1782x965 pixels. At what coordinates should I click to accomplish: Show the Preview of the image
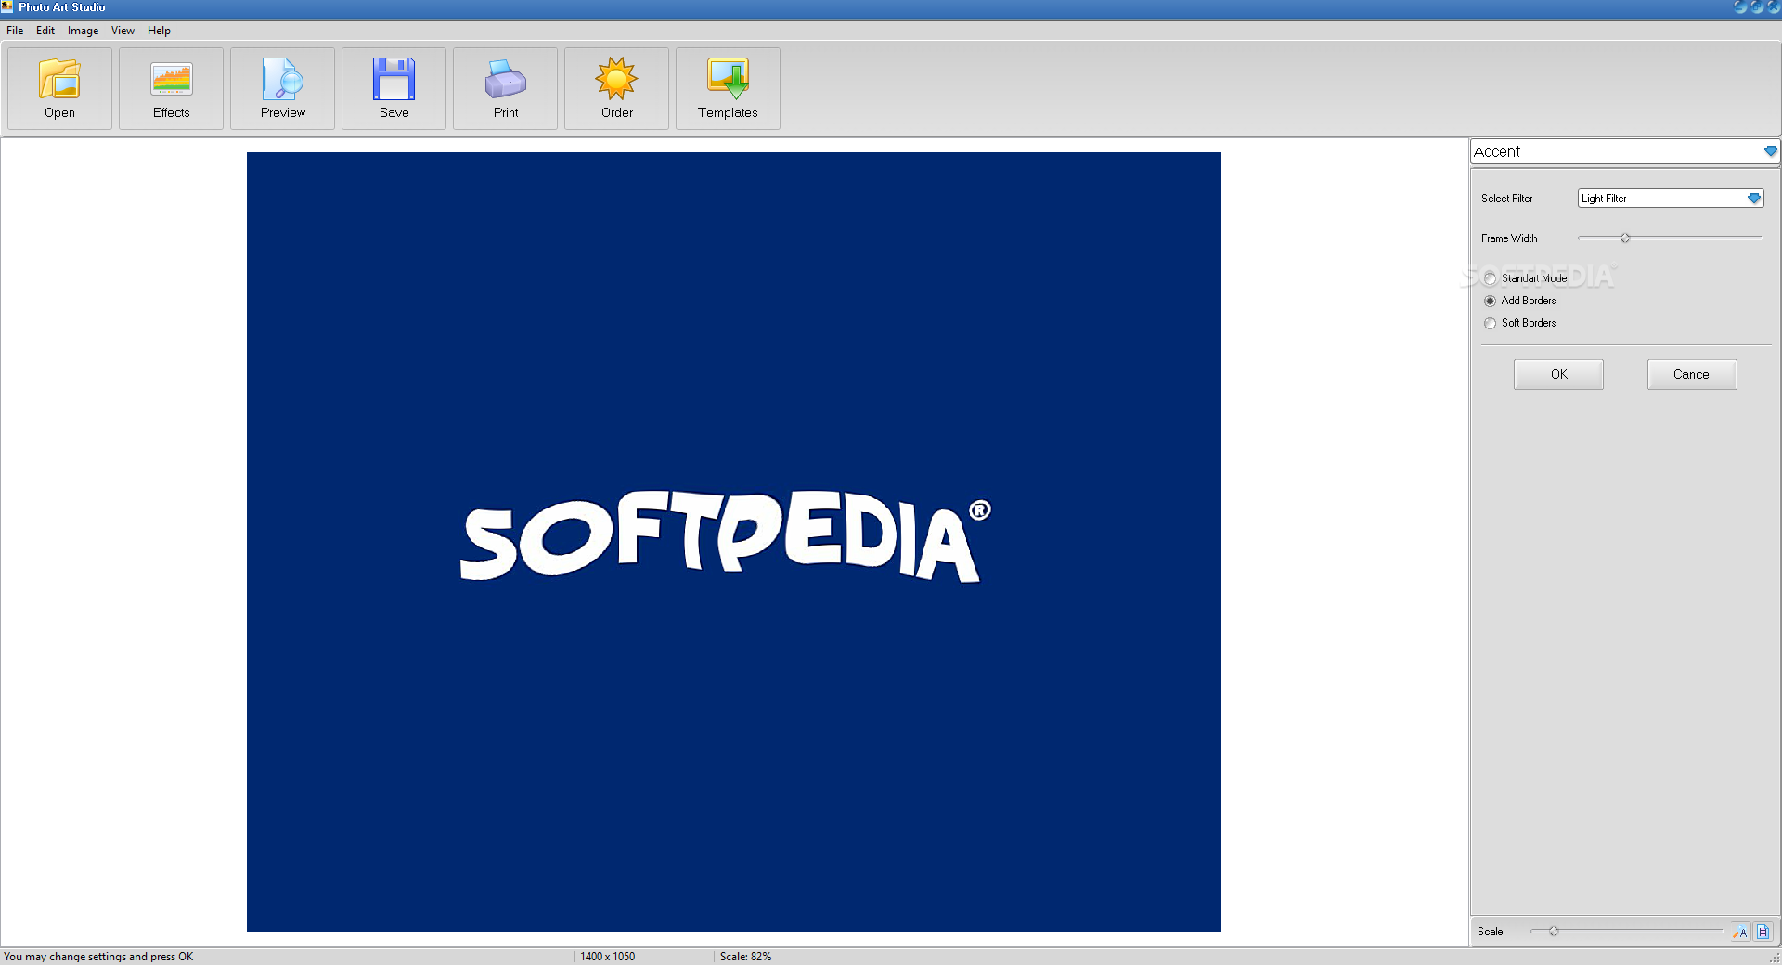(282, 89)
